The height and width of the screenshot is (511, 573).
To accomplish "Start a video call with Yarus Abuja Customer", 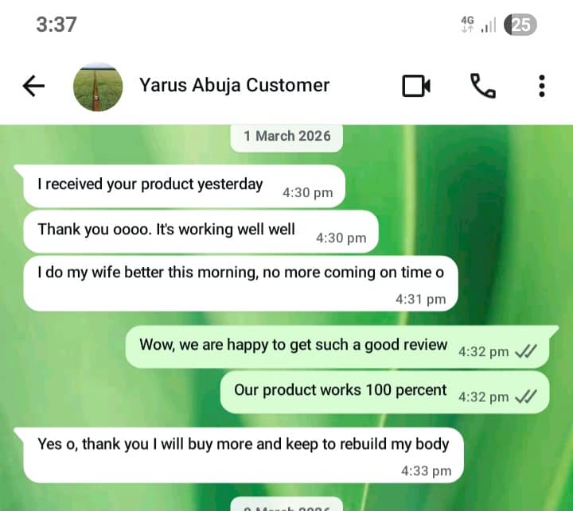I will click(416, 86).
